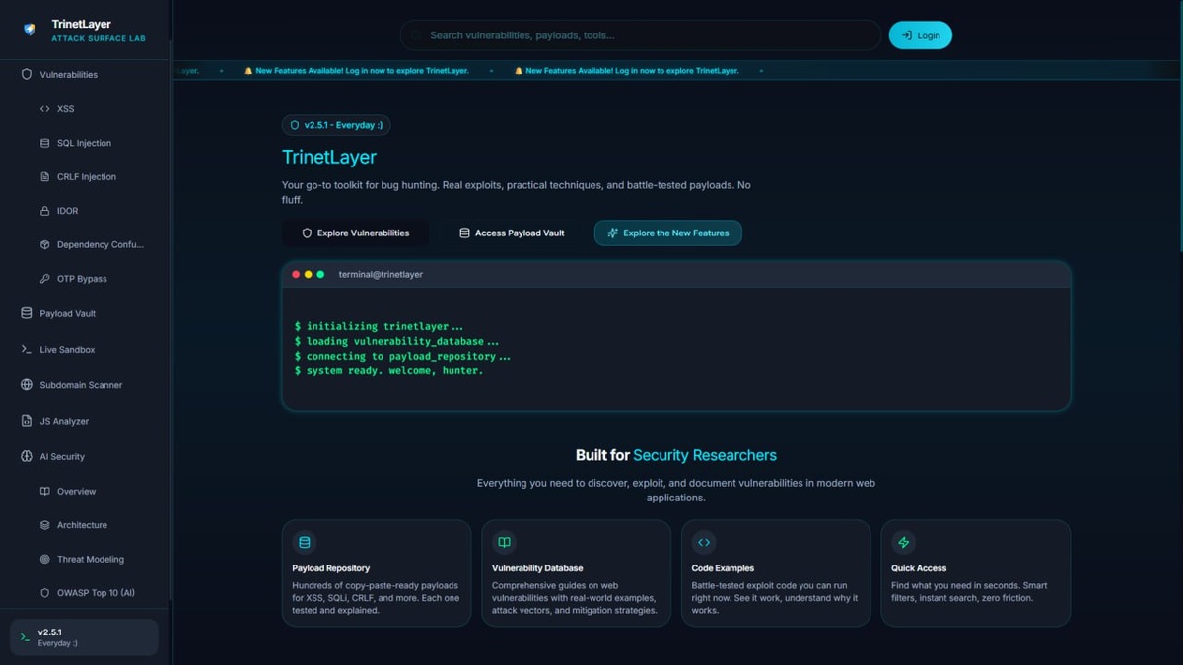Click the 'initializing trinetlayer...' terminal line

pos(379,326)
